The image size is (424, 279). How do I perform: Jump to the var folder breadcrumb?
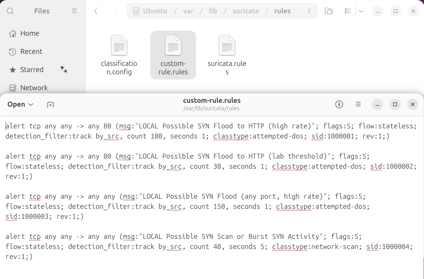click(x=188, y=11)
